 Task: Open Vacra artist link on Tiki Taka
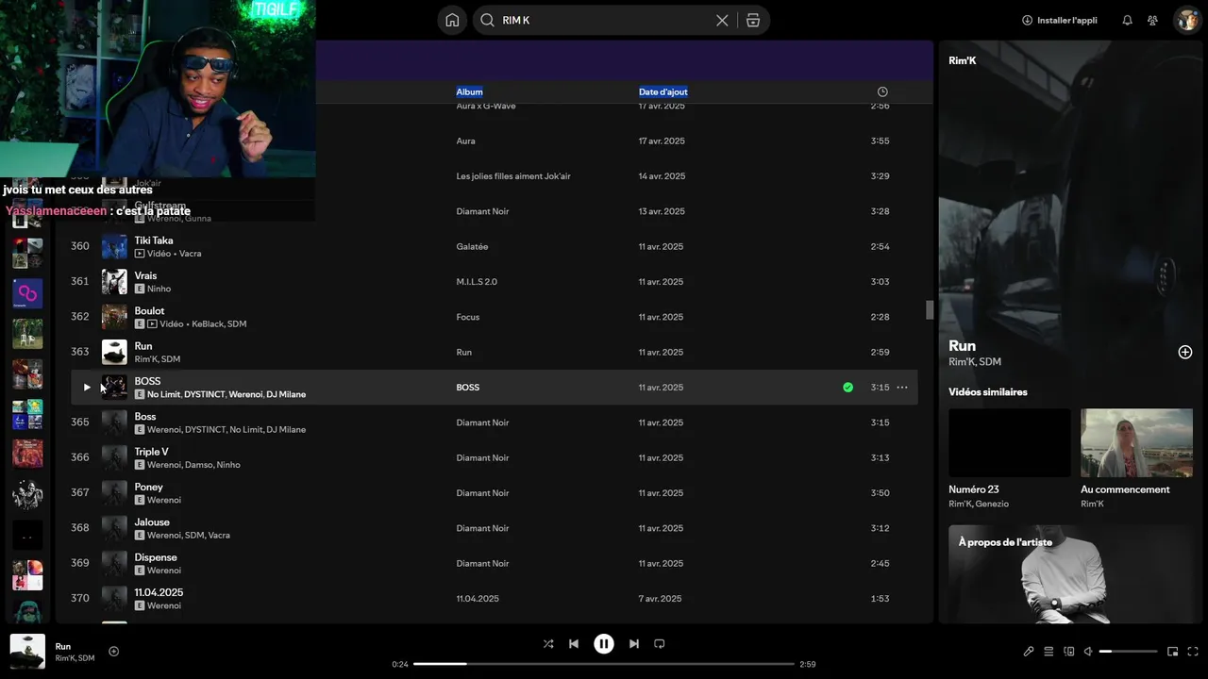(190, 254)
